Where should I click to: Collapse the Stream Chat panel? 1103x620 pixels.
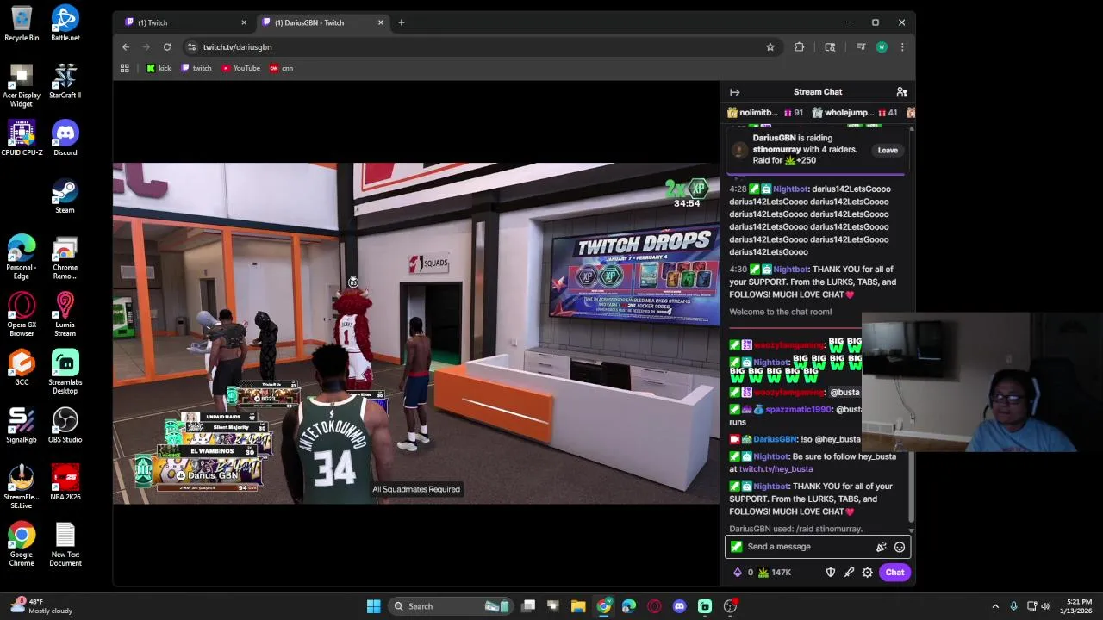point(734,92)
